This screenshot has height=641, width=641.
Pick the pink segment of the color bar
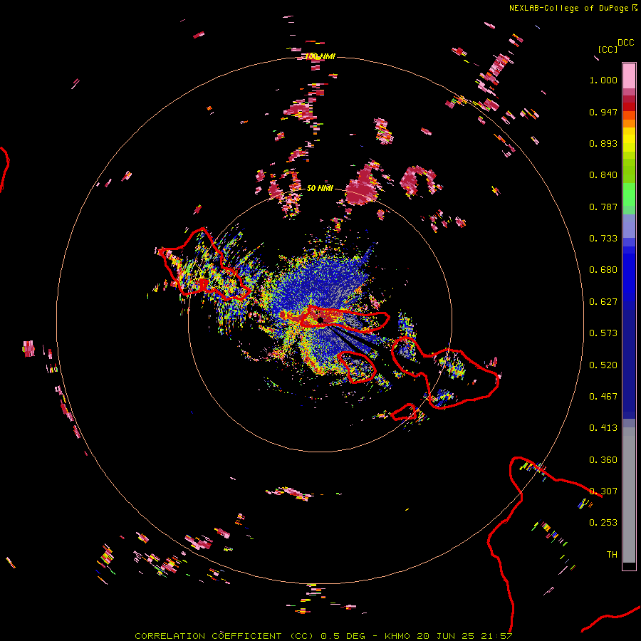[629, 75]
